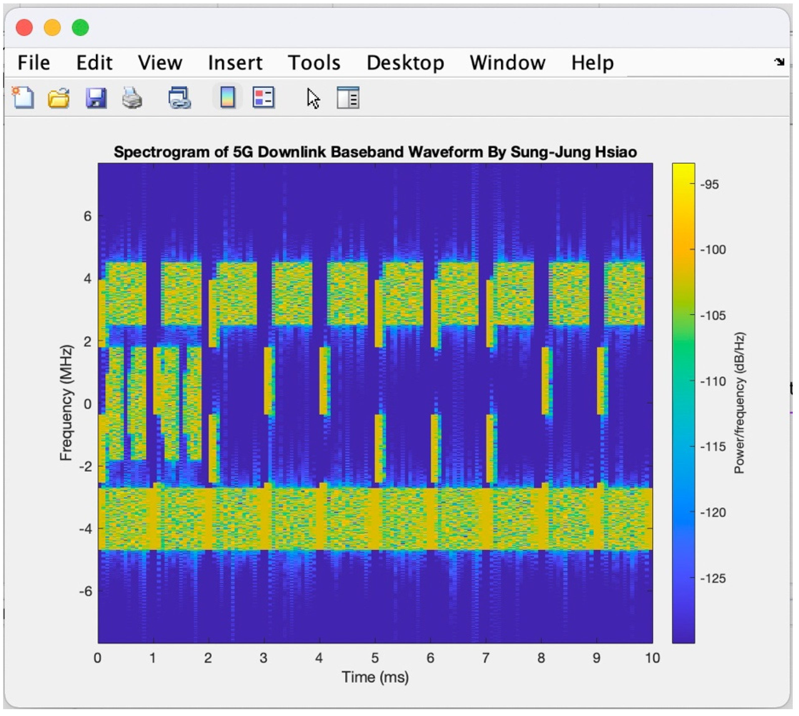Screen dimensions: 799x716
Task: Toggle the Insert Legend toolbar button
Action: tap(263, 97)
